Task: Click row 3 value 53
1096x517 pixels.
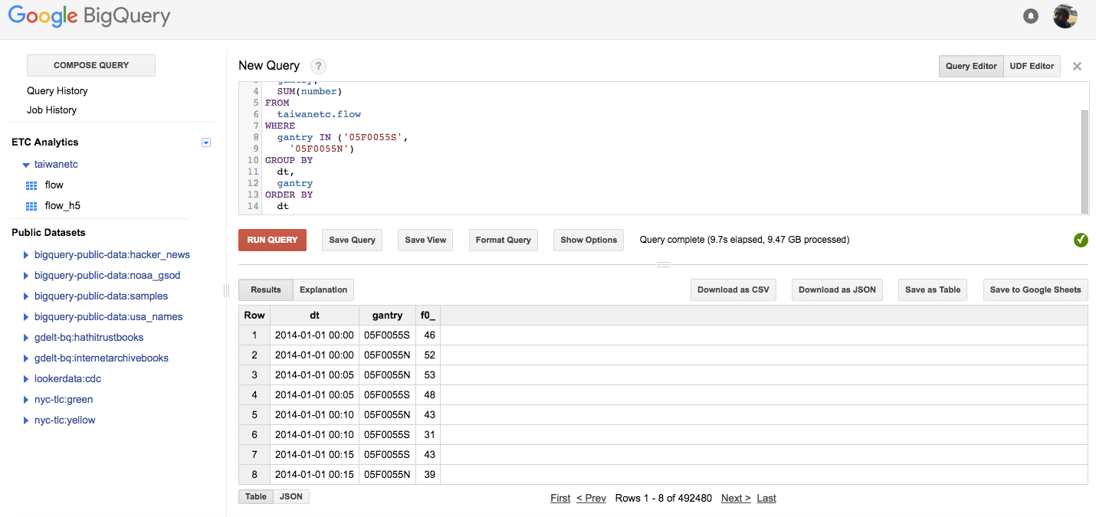Action: point(428,375)
